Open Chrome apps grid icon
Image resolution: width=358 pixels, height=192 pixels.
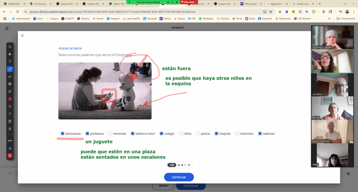tap(5, 19)
